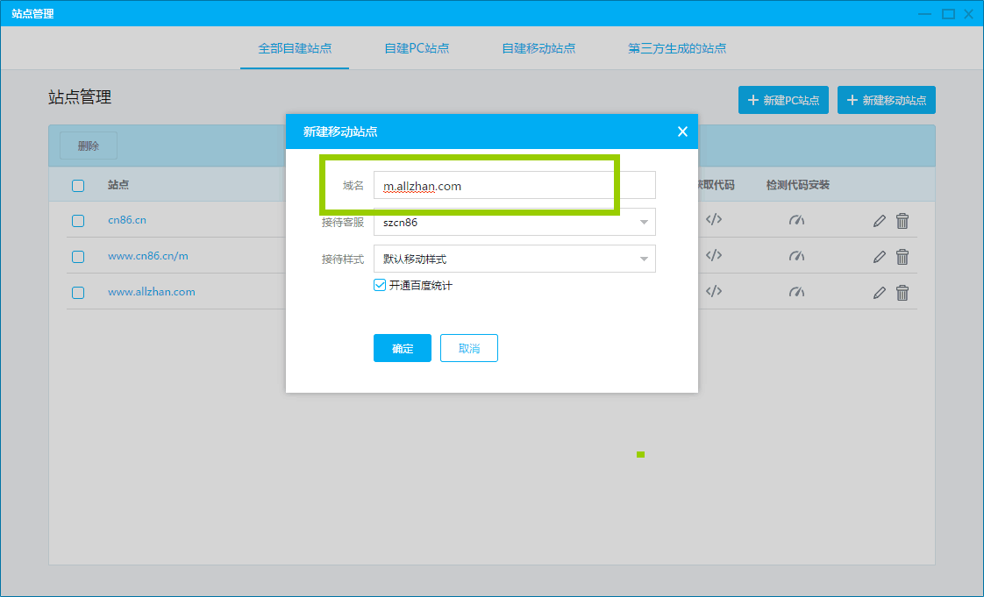Delete www.allzhan.com using trash icon
Image resolution: width=984 pixels, height=597 pixels.
902,292
